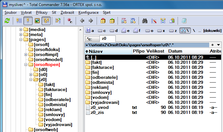Viewport: 223px width, 132px height.
Task: Click the binoculars Search files icon
Action: tap(145, 21)
